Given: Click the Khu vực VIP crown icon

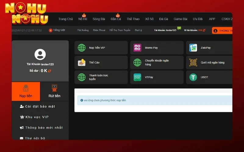Looking at the screenshot, I should click(x=22, y=117).
